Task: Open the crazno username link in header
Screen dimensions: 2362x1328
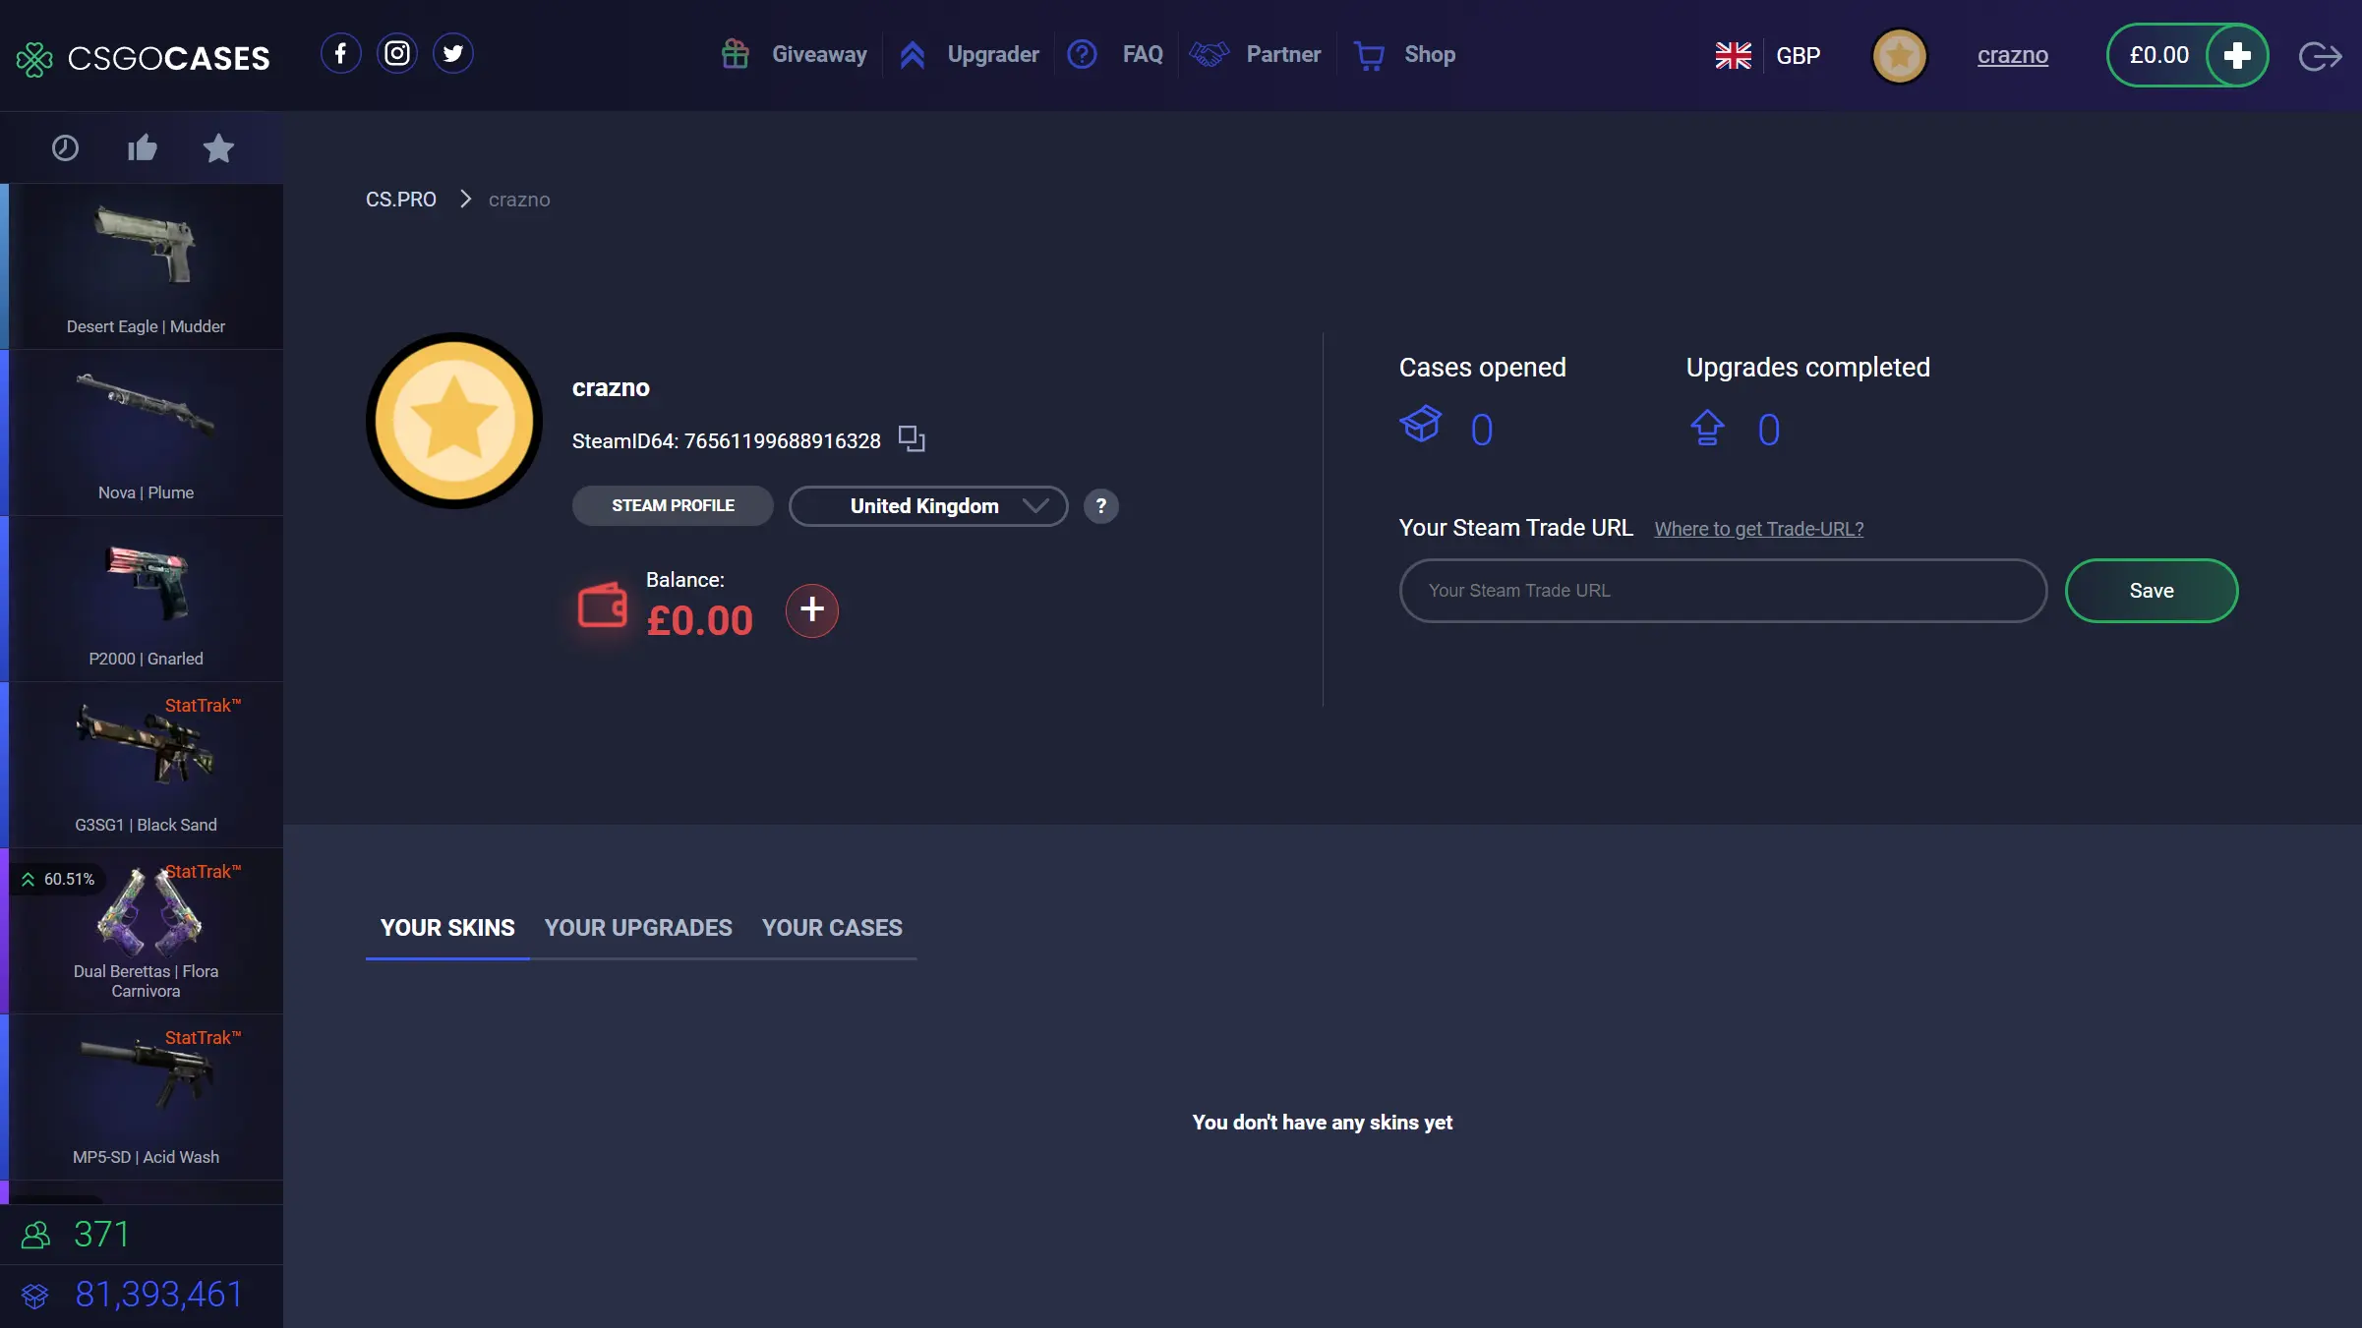Action: point(2012,55)
